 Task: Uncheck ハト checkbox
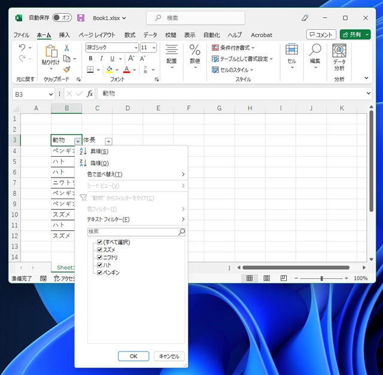(99, 264)
